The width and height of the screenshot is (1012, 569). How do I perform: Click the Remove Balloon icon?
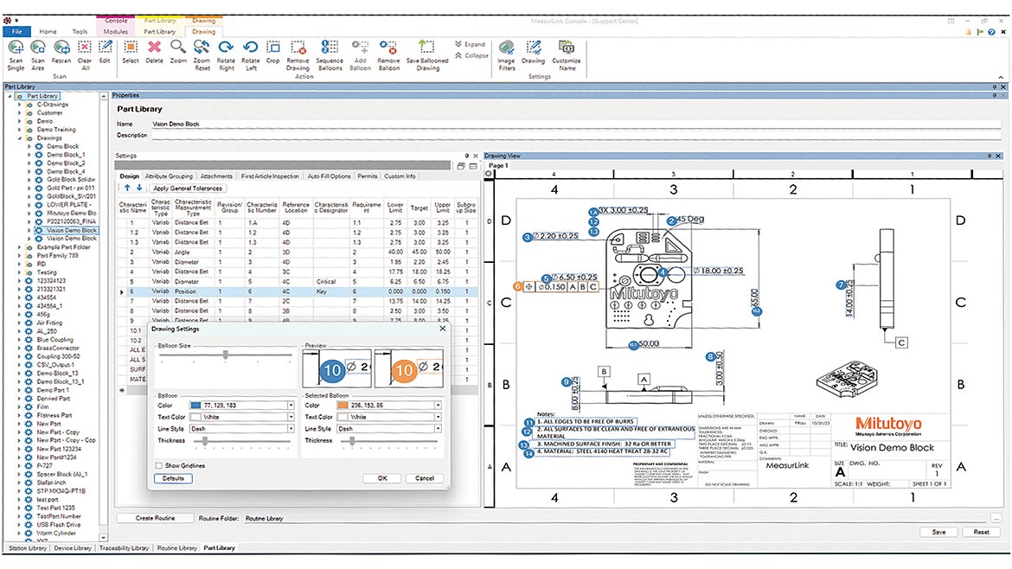tap(388, 47)
